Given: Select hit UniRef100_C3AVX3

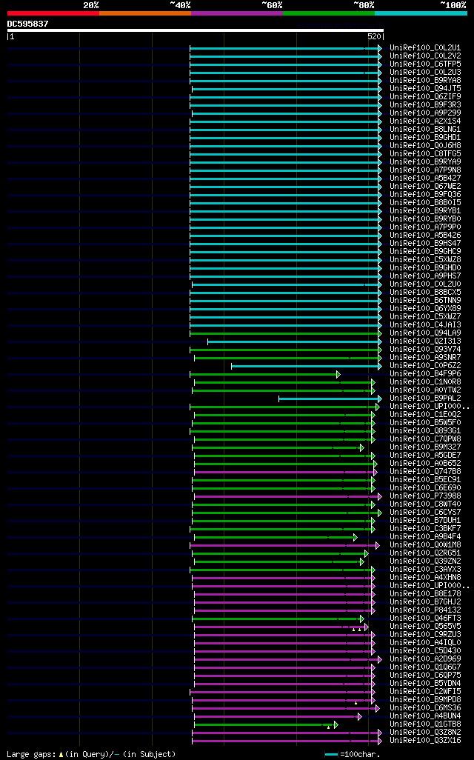Looking at the screenshot, I should coord(425,569).
